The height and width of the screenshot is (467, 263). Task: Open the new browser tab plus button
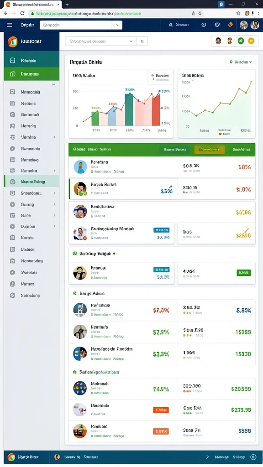point(67,5)
